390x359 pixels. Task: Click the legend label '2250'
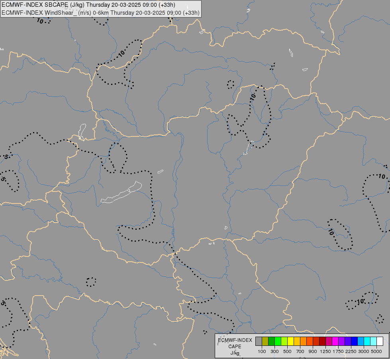pos(351,351)
